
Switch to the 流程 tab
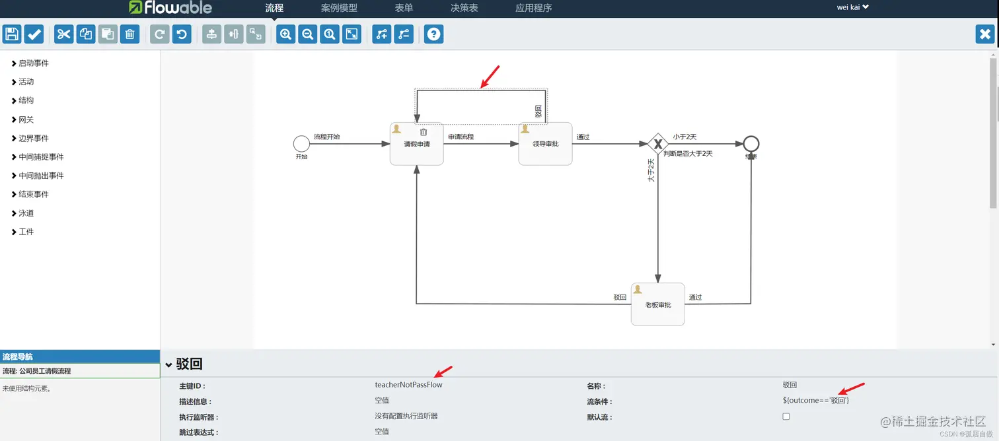tap(274, 8)
